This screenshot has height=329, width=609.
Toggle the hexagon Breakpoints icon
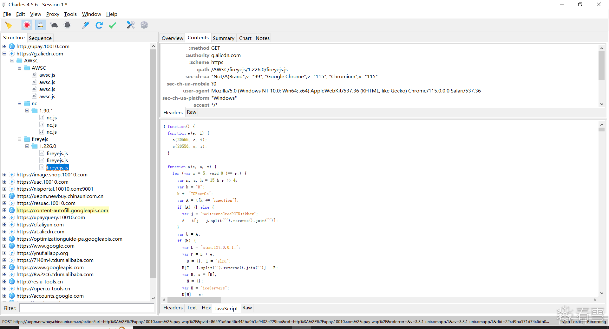tap(67, 25)
